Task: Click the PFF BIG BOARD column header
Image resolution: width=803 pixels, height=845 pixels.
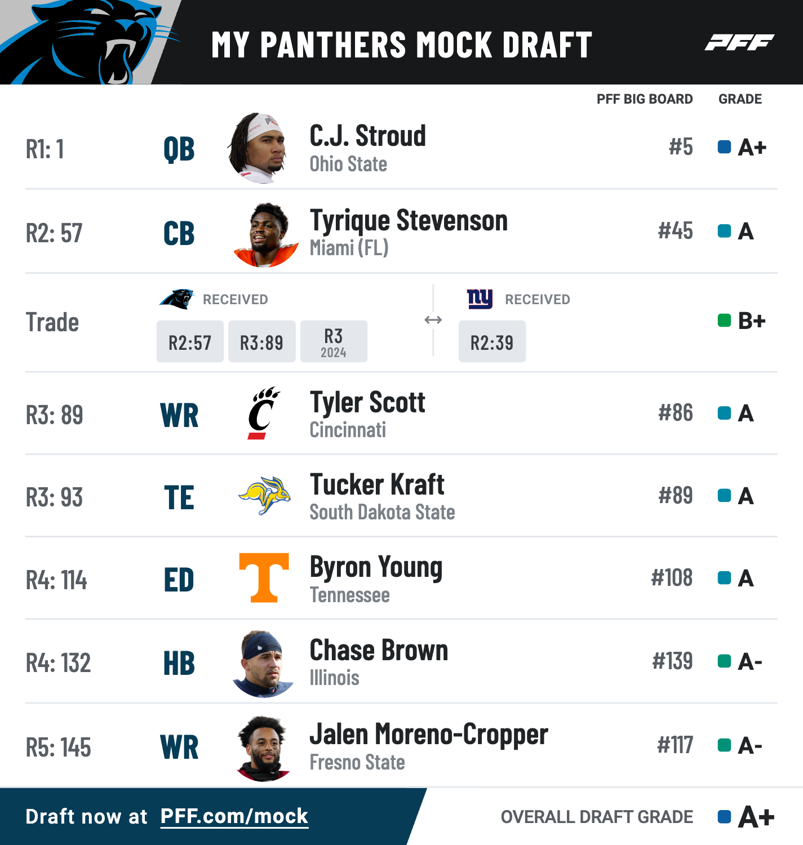Action: (x=645, y=99)
